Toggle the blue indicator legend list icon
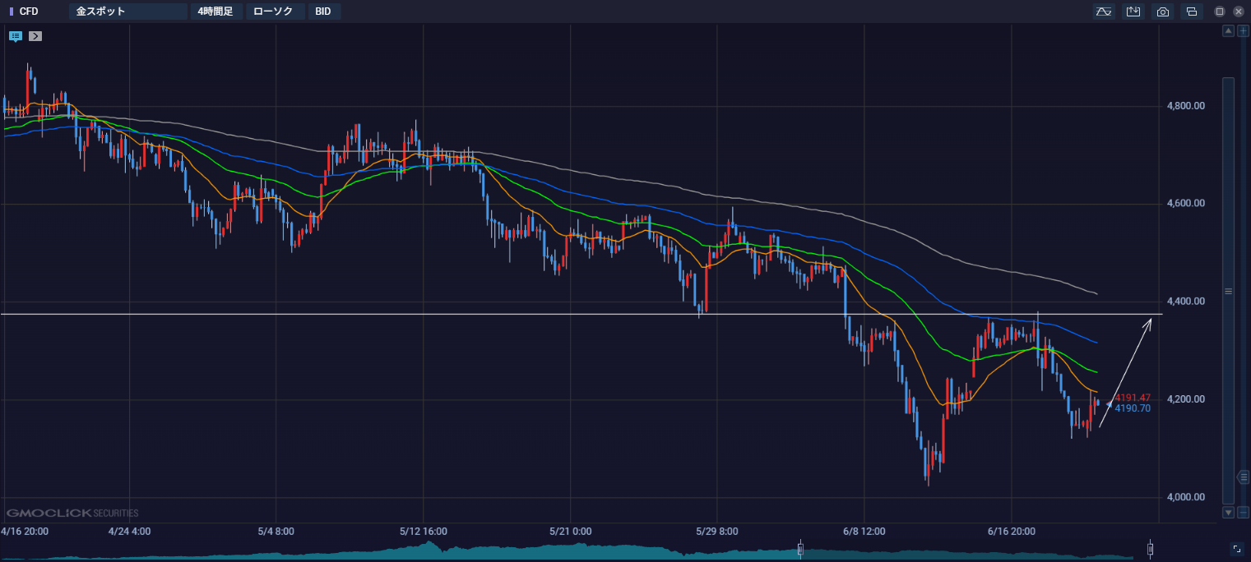The width and height of the screenshot is (1251, 562). pos(16,36)
